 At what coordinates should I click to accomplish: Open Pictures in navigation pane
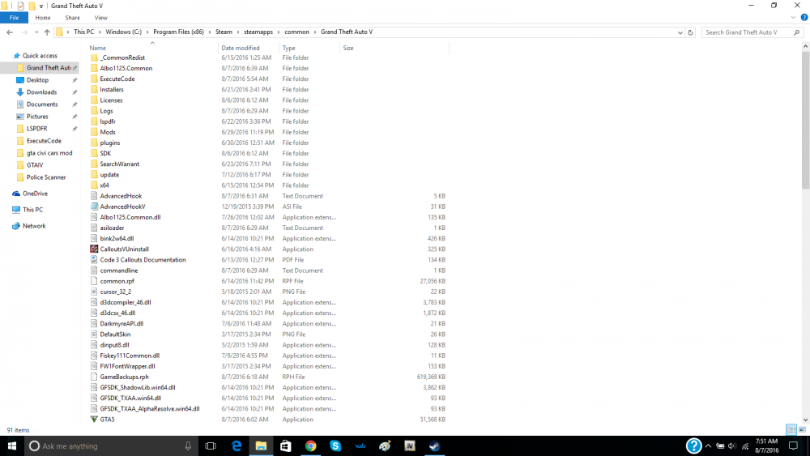point(37,117)
